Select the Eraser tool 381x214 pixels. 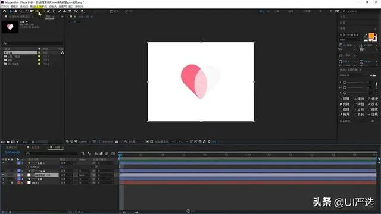point(70,11)
